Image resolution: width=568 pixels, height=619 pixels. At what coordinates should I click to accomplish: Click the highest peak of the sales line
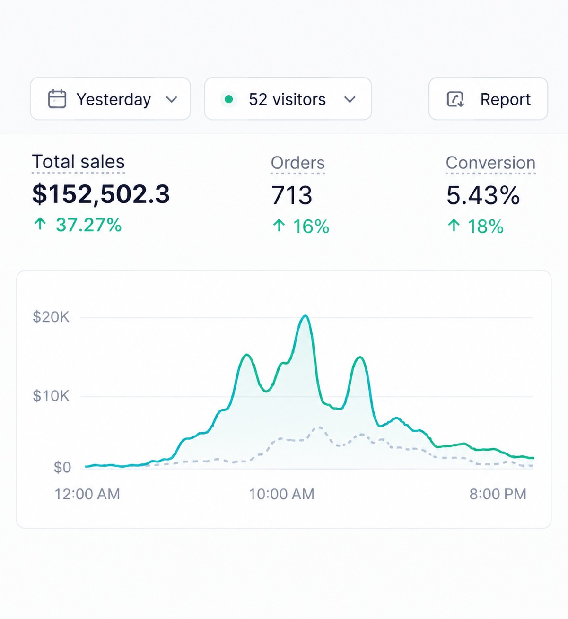[x=306, y=316]
